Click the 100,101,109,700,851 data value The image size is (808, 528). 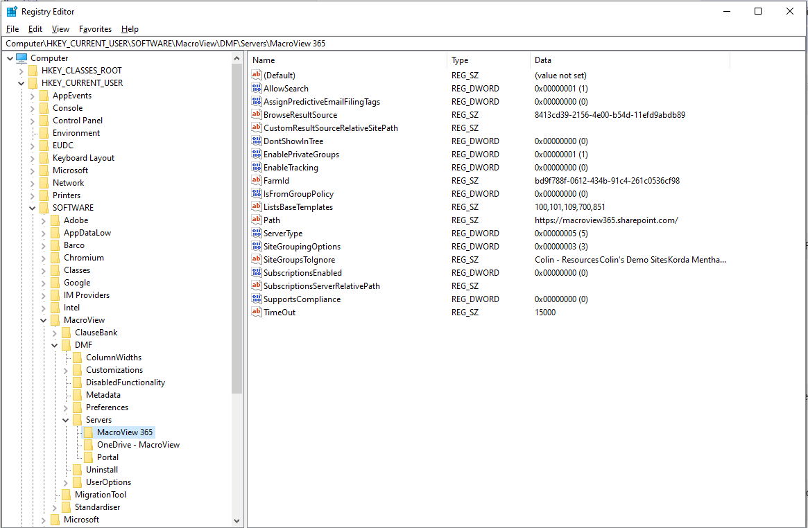click(570, 207)
